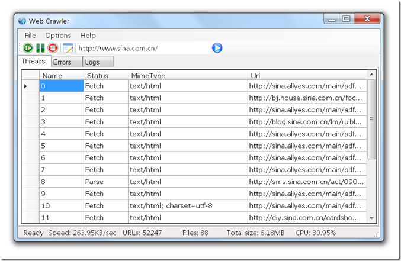The image size is (401, 261).
Task: Open the settings notepad toolbar icon
Action: pos(68,48)
